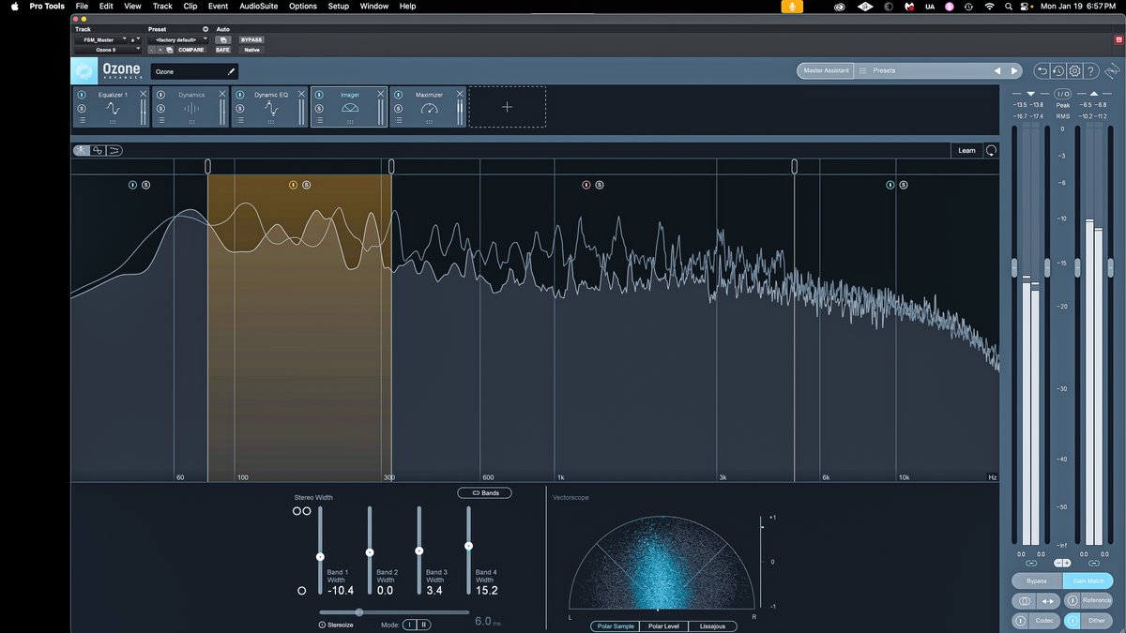
Task: Toggle the Dither power button
Action: 1073,620
